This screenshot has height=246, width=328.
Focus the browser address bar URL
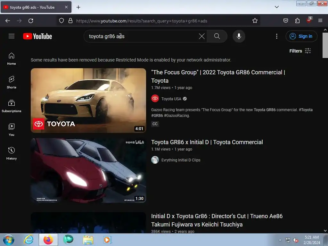click(x=142, y=21)
